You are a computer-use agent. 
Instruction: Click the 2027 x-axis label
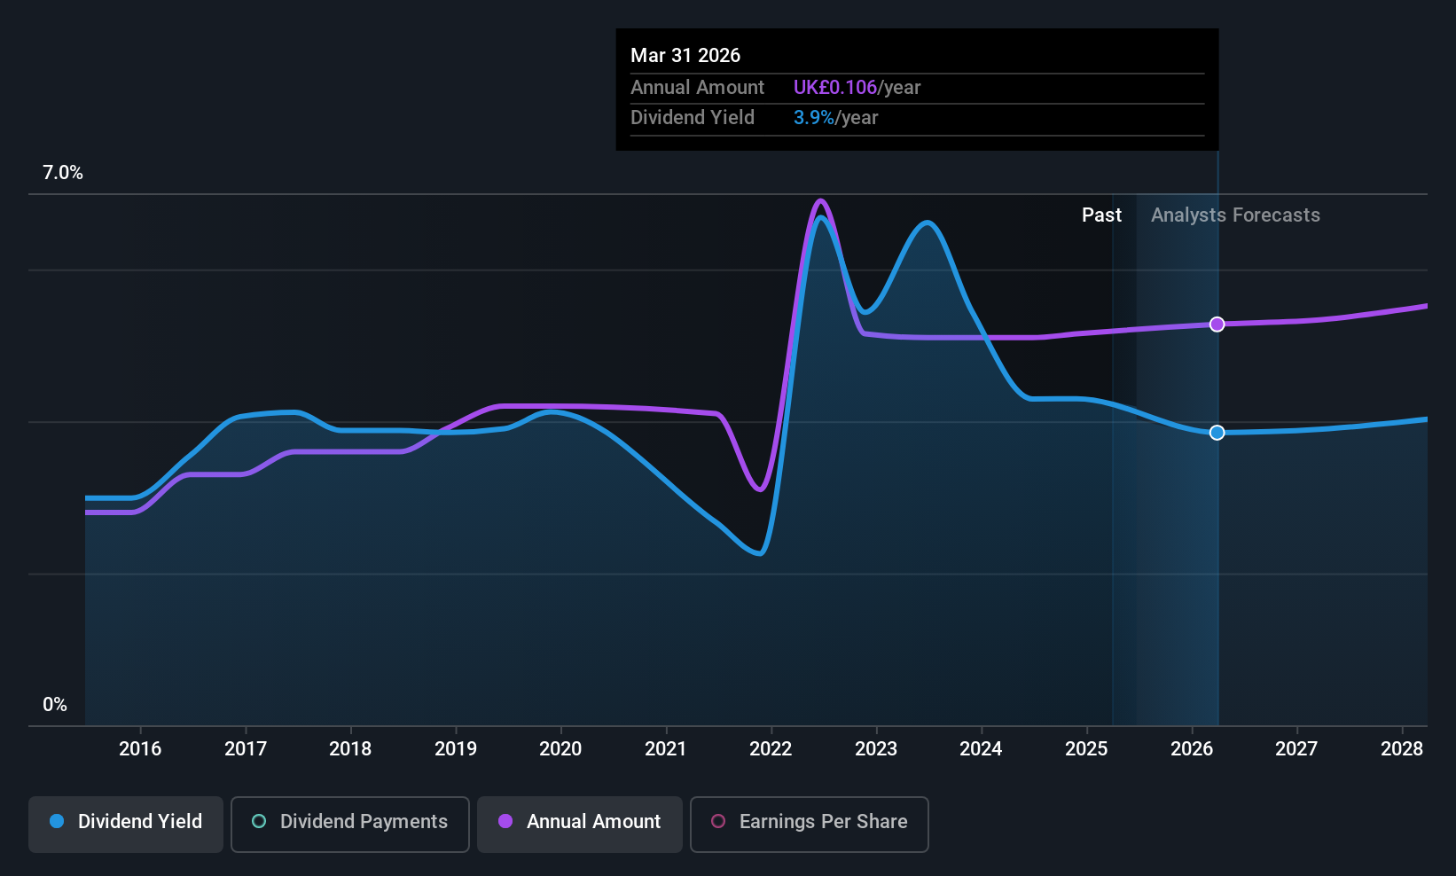pyautogui.click(x=1296, y=749)
